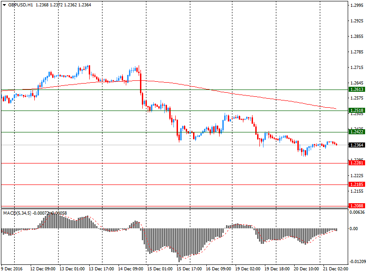Click the 13 Dec 01:00 time axis label
This screenshot has width=366, height=274.
click(x=72, y=269)
